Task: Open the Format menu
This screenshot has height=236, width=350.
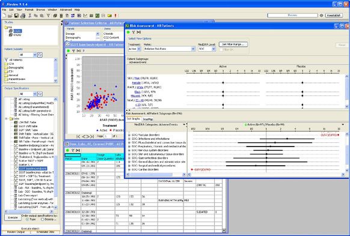Action: pyautogui.click(x=29, y=10)
